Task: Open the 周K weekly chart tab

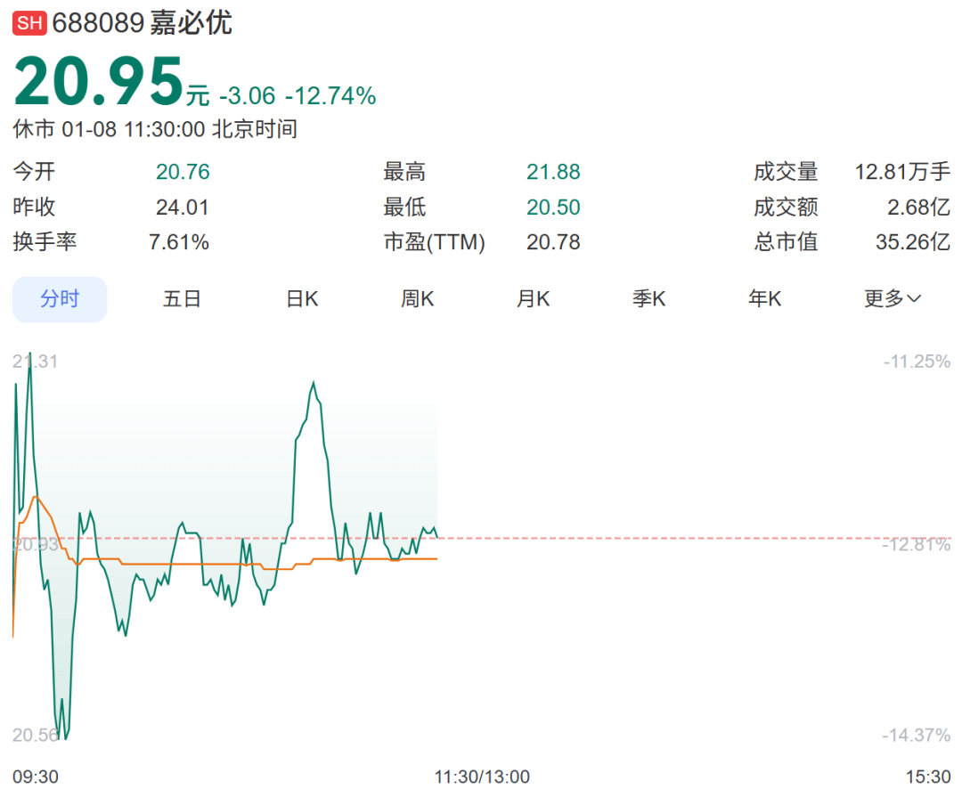Action: tap(417, 299)
